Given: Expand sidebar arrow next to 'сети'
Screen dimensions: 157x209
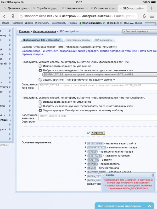Looking at the screenshot, I should point(10,129).
